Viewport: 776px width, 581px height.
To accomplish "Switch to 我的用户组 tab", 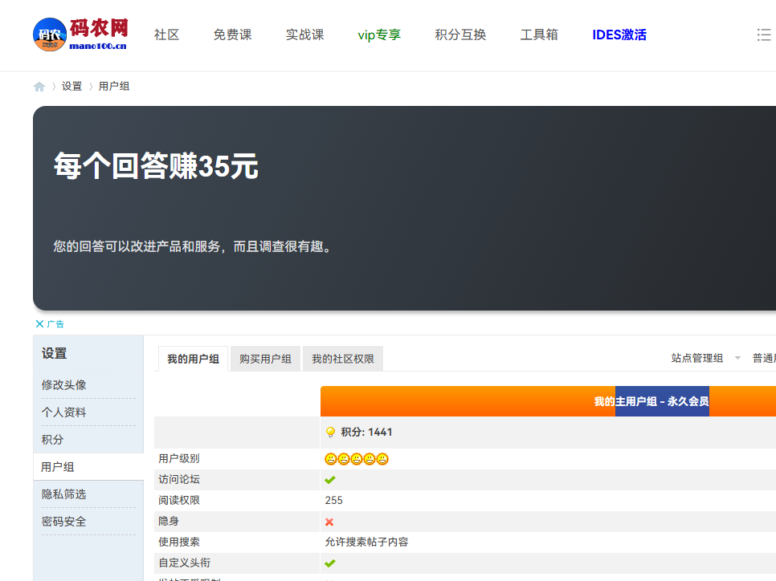I will [x=193, y=359].
